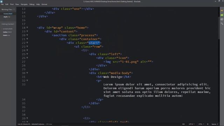
Task: Open the Emmet menu
Action: (44, 5)
